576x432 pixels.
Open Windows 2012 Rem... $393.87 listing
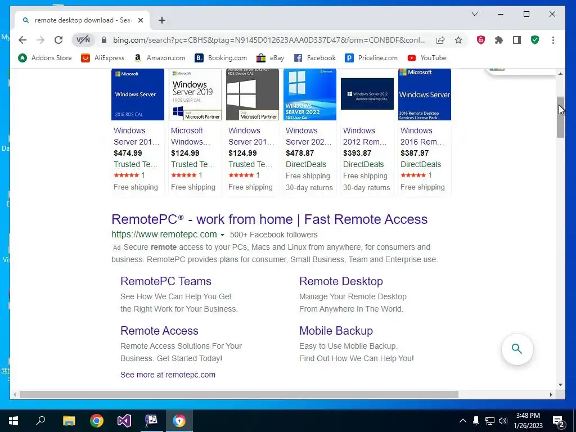point(364,136)
